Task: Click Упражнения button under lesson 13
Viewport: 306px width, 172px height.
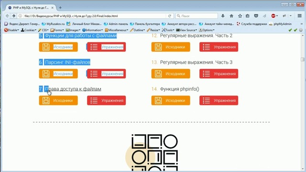Action: tap(219, 74)
